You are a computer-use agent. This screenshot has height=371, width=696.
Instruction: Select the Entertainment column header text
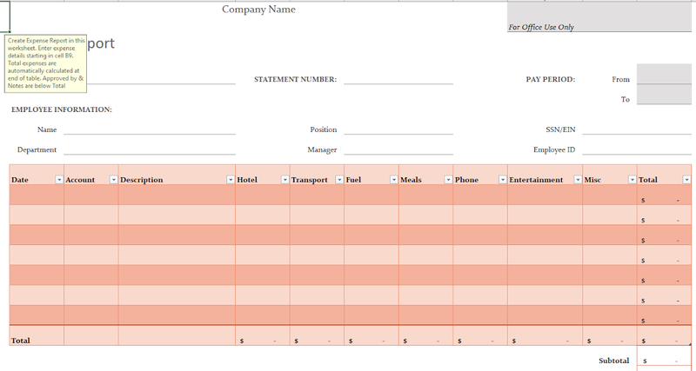[536, 180]
